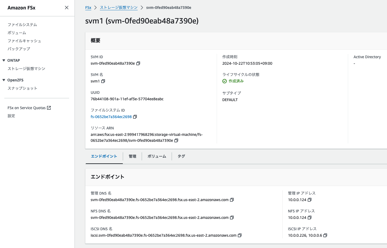This screenshot has width=387, height=248.
Task: Copy the management IP address 10.0.0.124
Action: pos(310,200)
